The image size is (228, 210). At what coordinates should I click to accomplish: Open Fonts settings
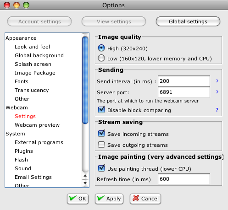(22, 81)
